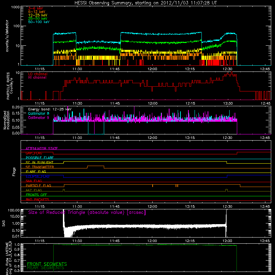Click the GAP_FLAG label
Image resolution: width=275 pixels, height=275 pixels.
[x=34, y=153]
